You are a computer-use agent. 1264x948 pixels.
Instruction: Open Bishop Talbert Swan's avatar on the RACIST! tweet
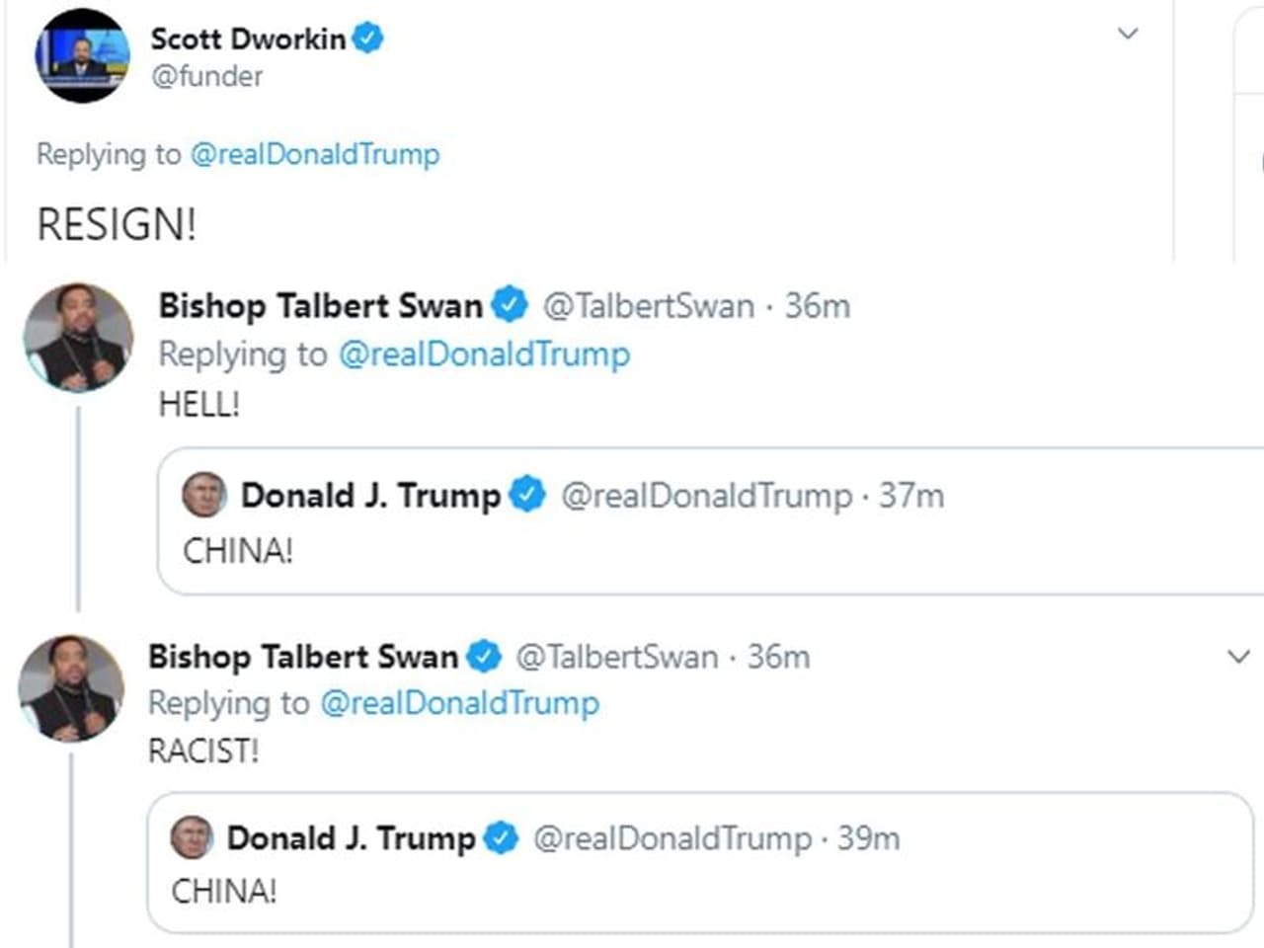pos(71,687)
